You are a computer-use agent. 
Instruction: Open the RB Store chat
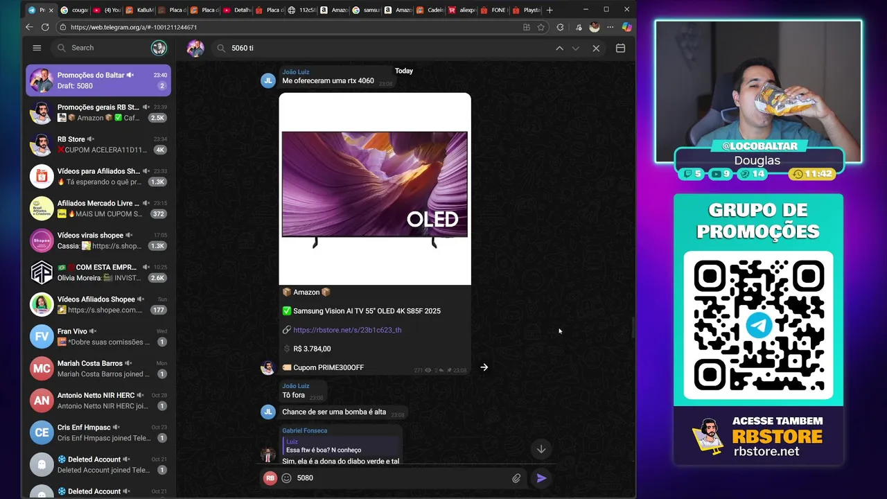click(x=98, y=144)
